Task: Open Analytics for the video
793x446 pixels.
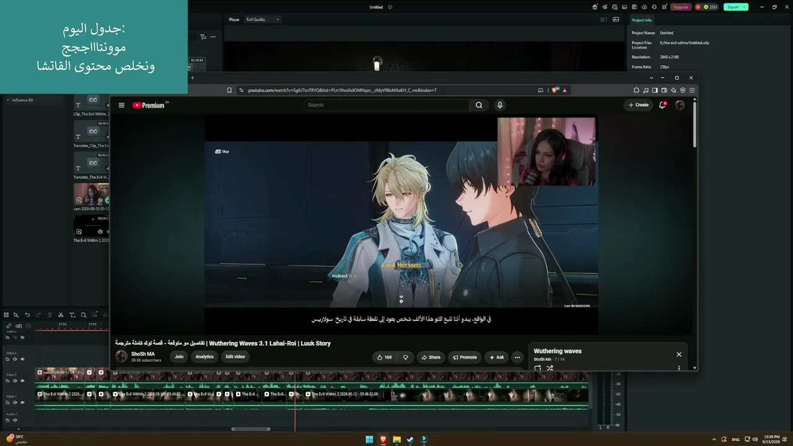Action: (204, 357)
